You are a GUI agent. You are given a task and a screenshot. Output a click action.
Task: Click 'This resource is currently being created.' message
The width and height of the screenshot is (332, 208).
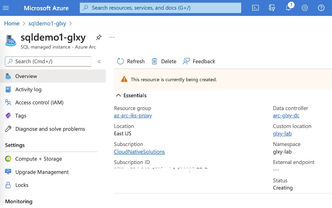click(x=174, y=80)
